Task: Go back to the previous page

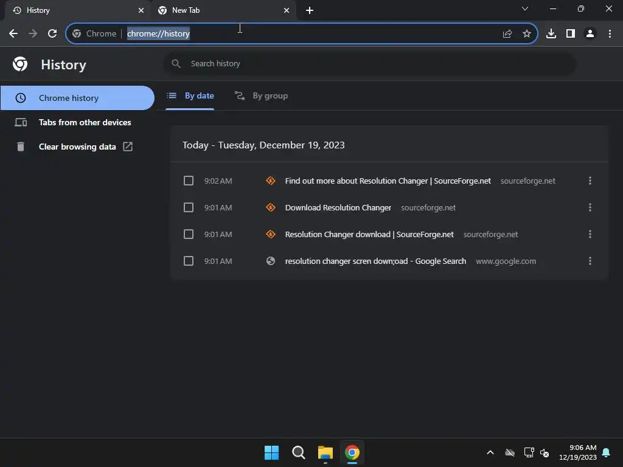Action: [x=13, y=33]
